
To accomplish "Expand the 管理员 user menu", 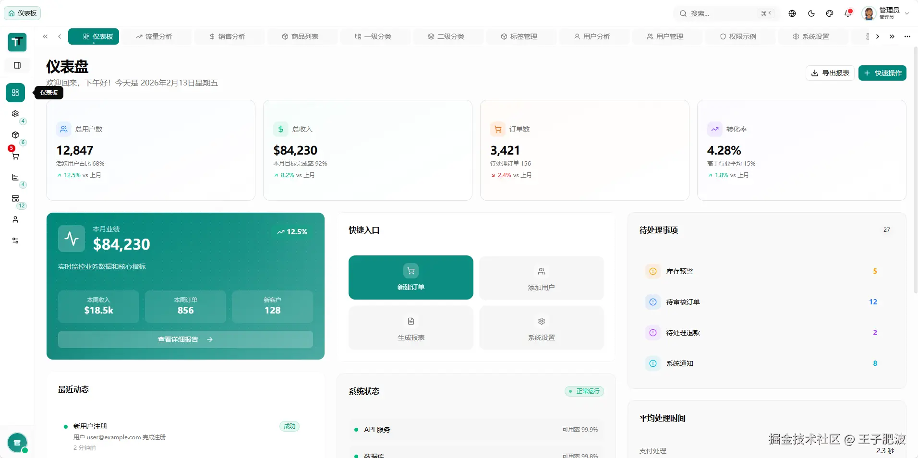I will [886, 13].
